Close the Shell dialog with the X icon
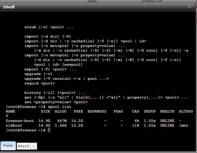The image size is (197, 153). [x=189, y=7]
